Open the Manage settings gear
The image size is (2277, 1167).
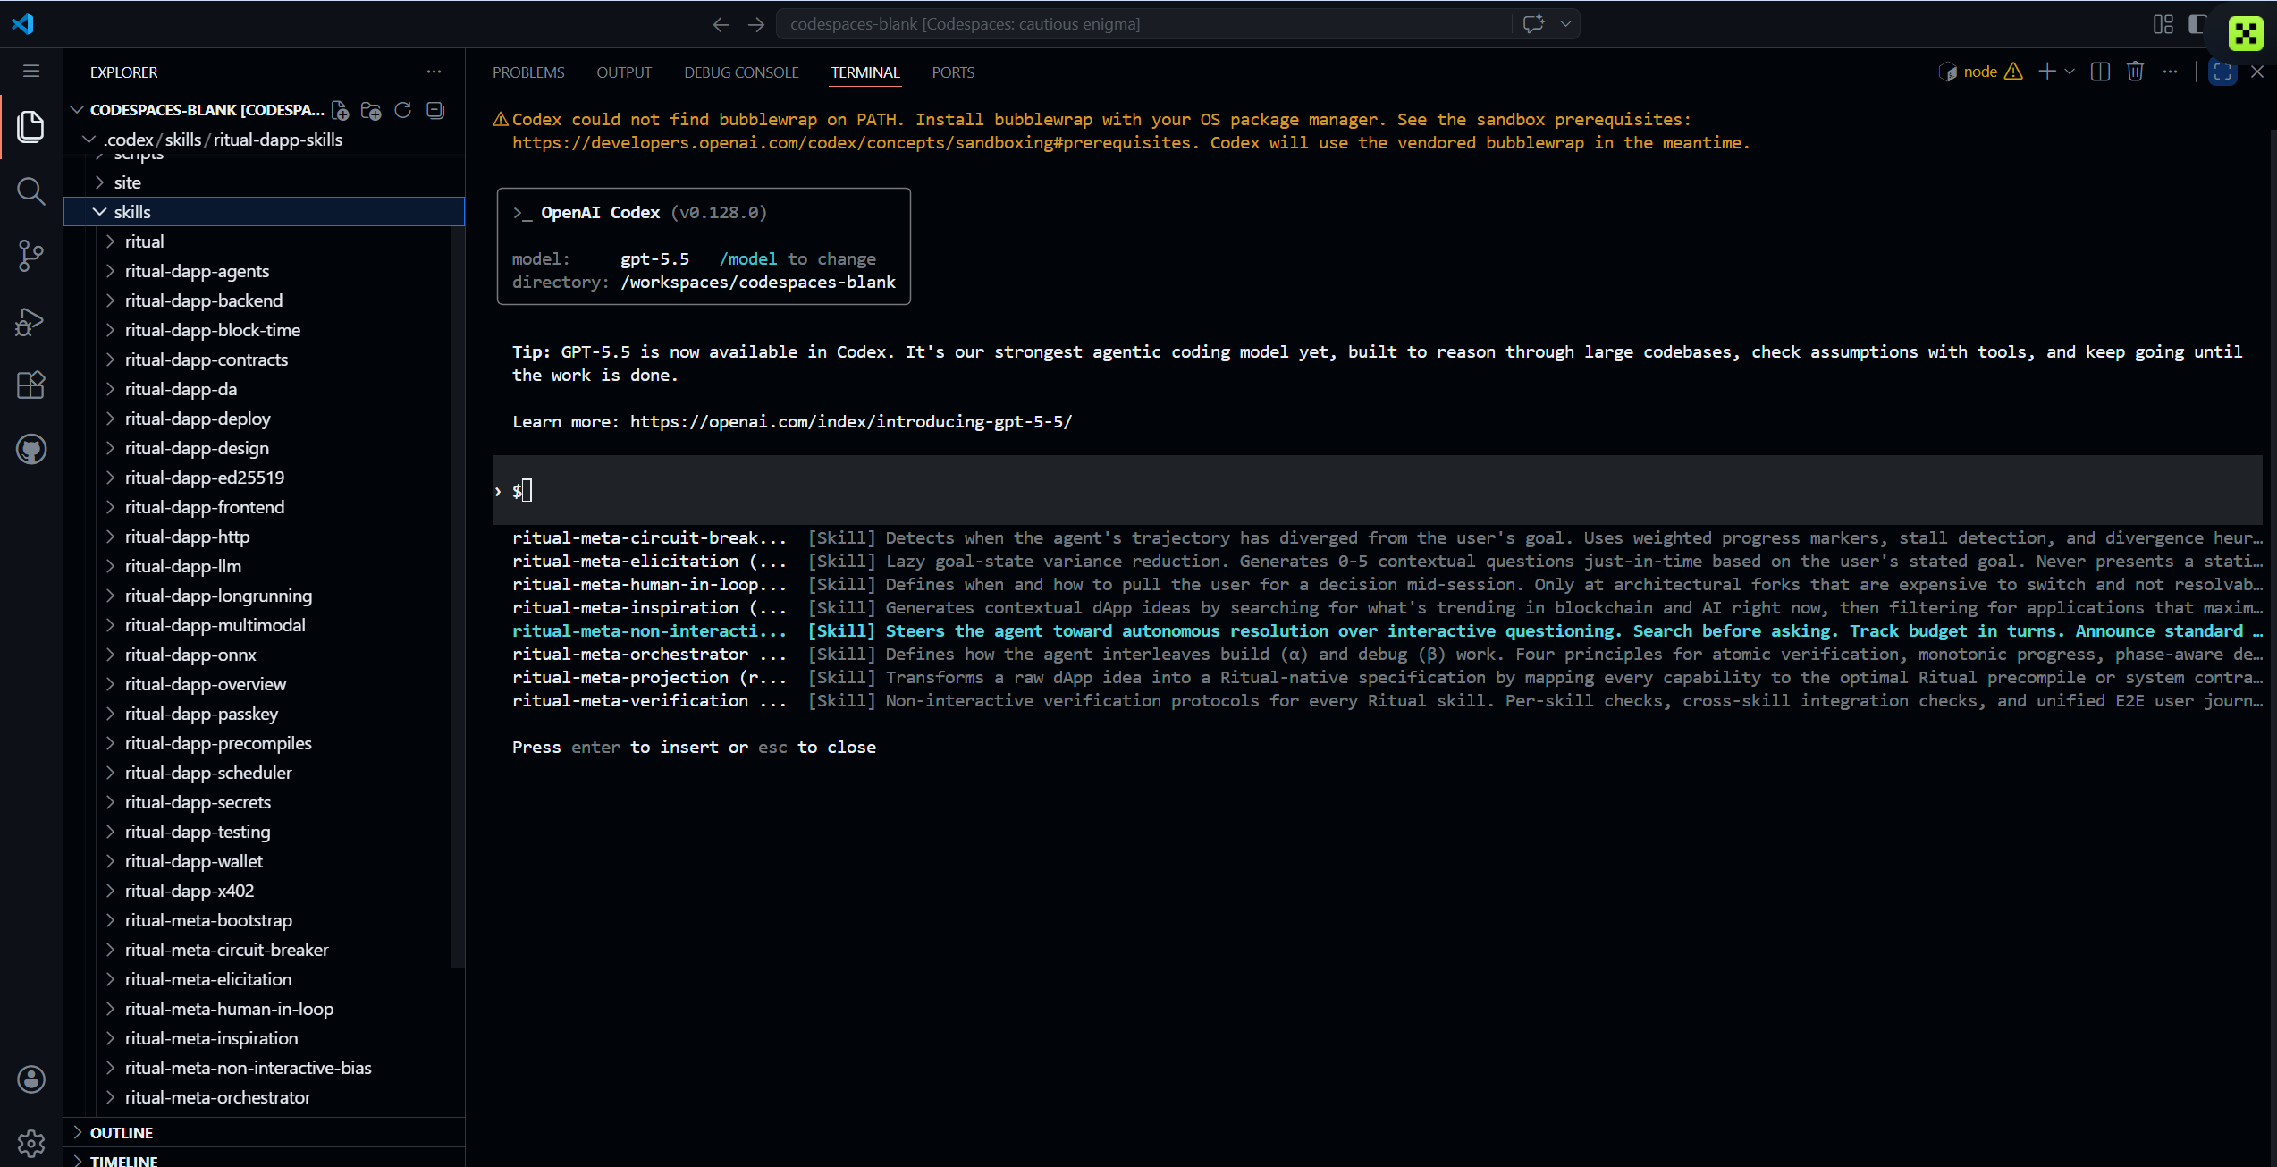[x=31, y=1143]
